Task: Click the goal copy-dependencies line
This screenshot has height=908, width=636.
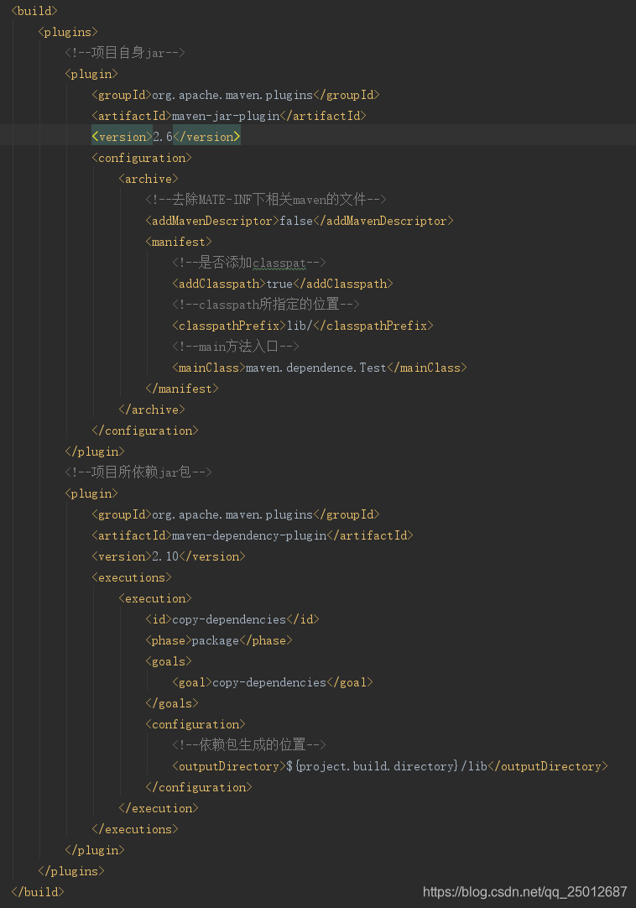Action: tap(273, 683)
